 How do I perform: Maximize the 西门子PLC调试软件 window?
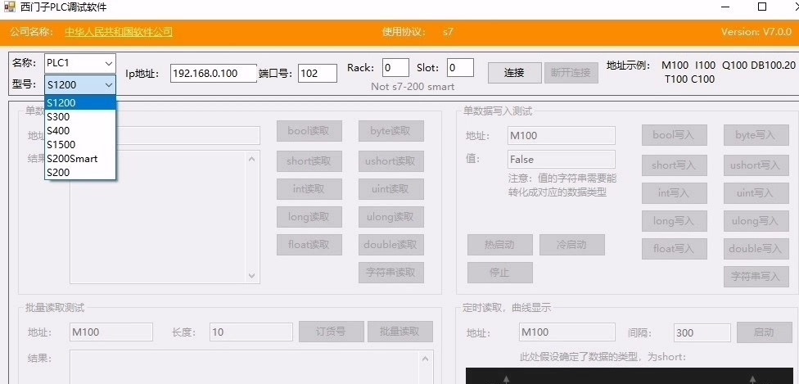coord(762,7)
